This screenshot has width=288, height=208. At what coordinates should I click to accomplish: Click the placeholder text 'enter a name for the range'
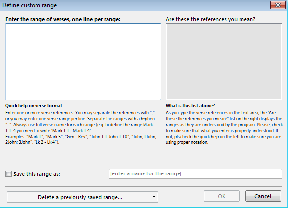pyautogui.click(x=146, y=173)
